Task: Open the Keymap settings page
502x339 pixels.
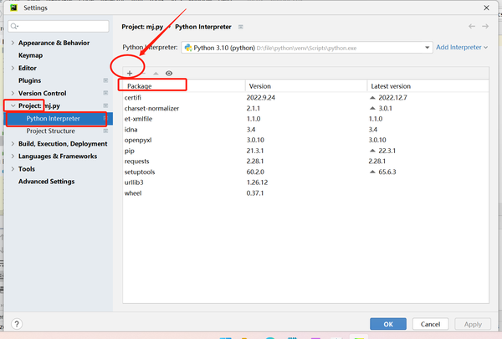Action: pos(30,55)
